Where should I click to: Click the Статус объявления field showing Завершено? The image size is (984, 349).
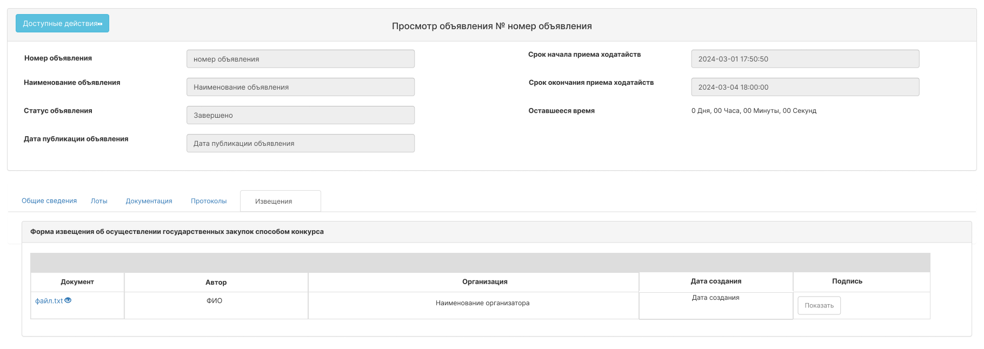tap(301, 115)
